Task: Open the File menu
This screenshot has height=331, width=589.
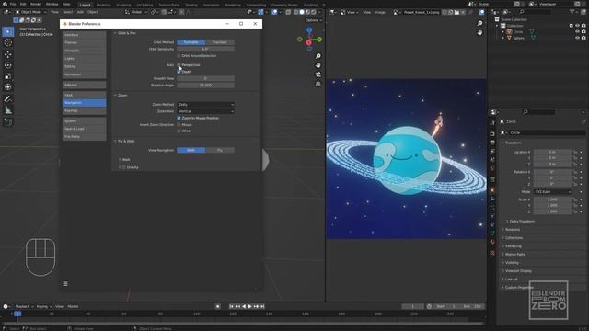Action: pos(13,4)
